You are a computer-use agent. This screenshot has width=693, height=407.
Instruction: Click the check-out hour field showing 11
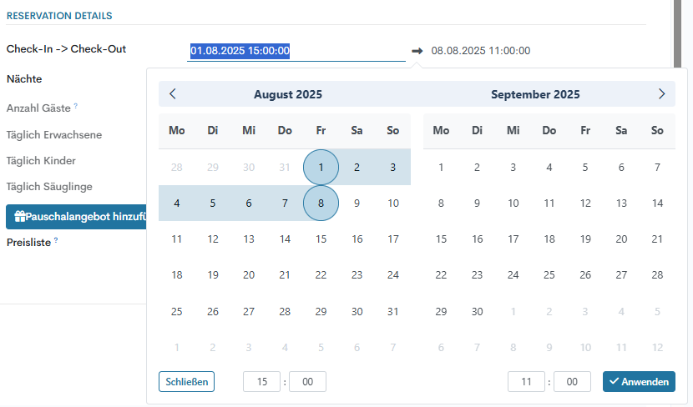pos(526,382)
